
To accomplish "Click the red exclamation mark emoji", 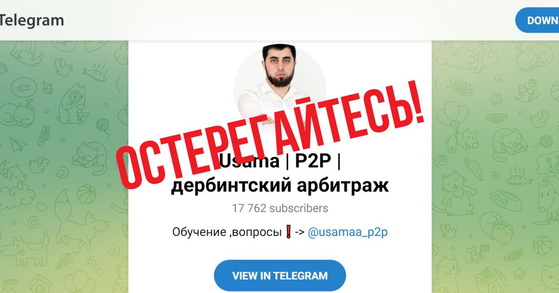I will tap(288, 232).
